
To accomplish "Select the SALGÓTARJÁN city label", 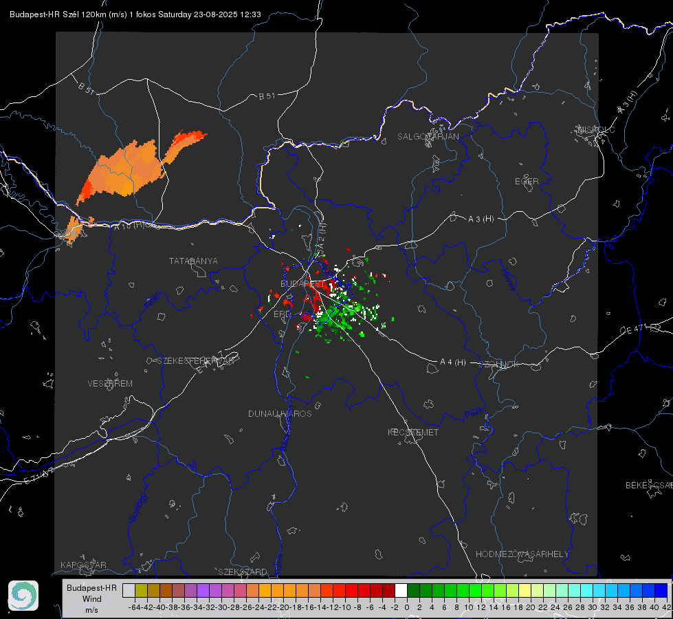I will pyautogui.click(x=428, y=137).
